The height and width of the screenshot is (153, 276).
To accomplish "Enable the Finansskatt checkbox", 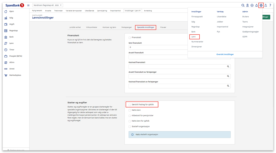I will (x=130, y=38).
